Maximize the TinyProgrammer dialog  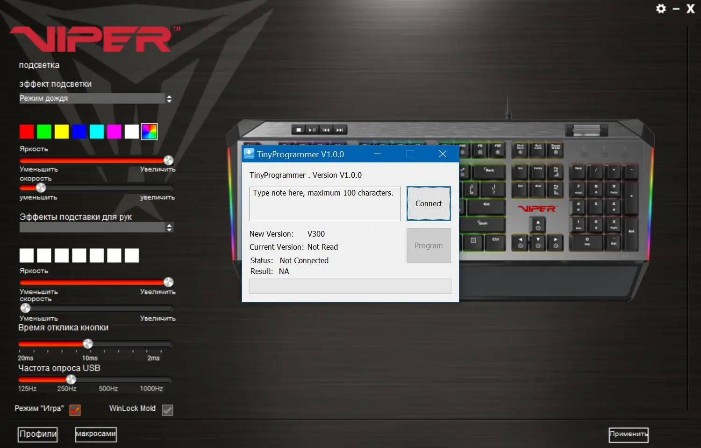tap(410, 154)
